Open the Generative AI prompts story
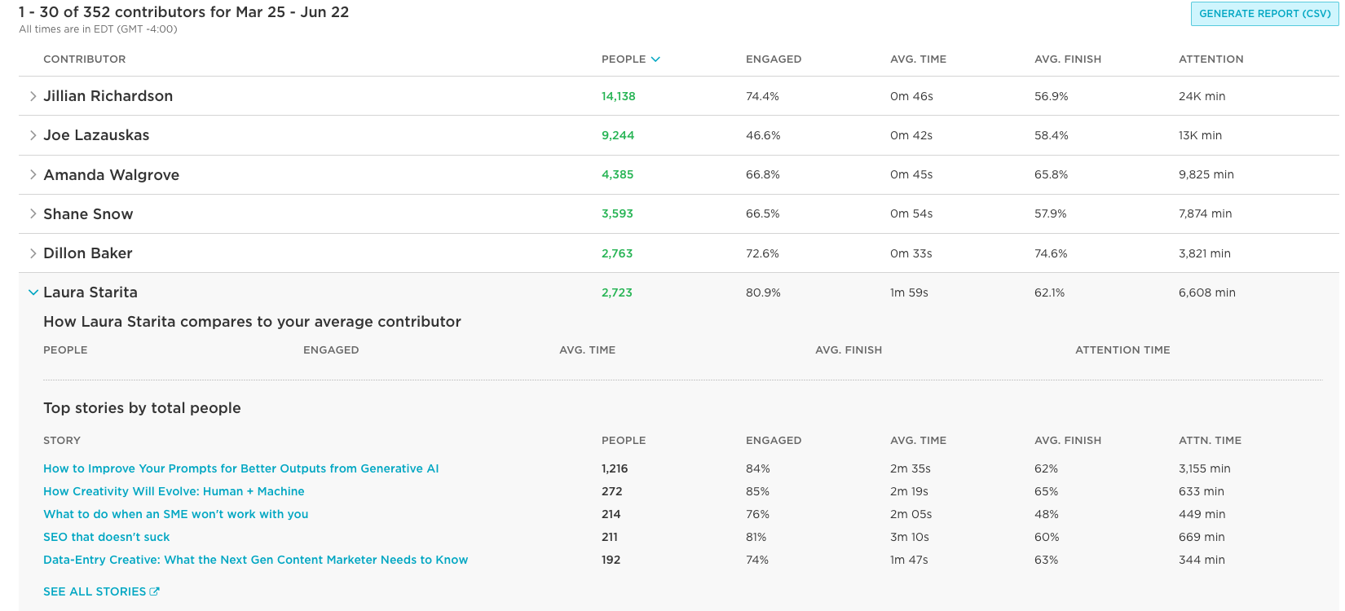This screenshot has width=1345, height=611. 240,468
